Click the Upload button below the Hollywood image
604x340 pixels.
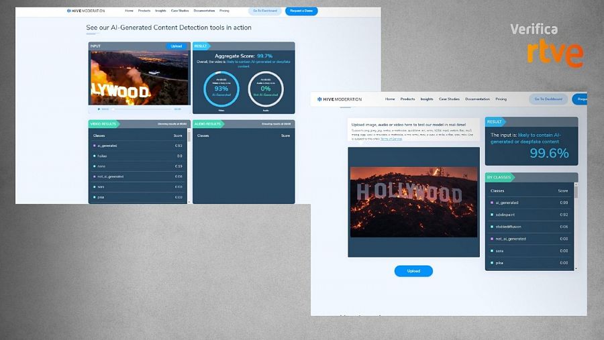pos(413,271)
